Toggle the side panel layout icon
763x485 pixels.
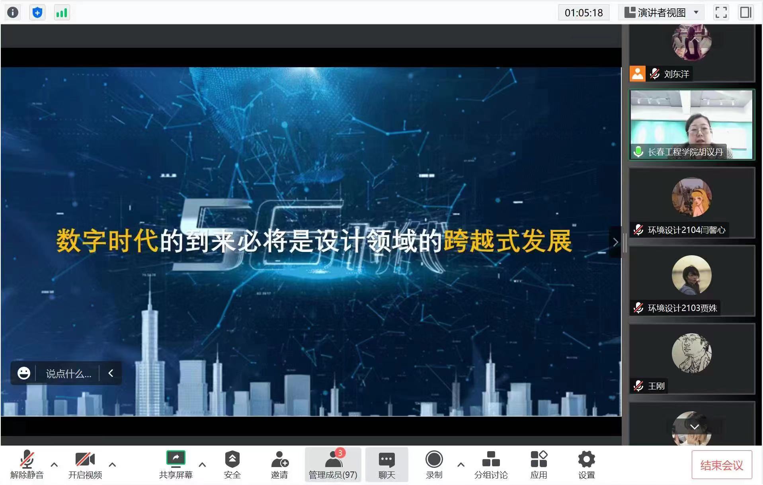tap(745, 13)
